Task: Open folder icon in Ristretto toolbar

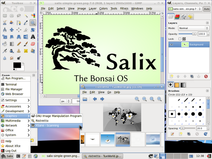Action: pyautogui.click(x=85, y=99)
